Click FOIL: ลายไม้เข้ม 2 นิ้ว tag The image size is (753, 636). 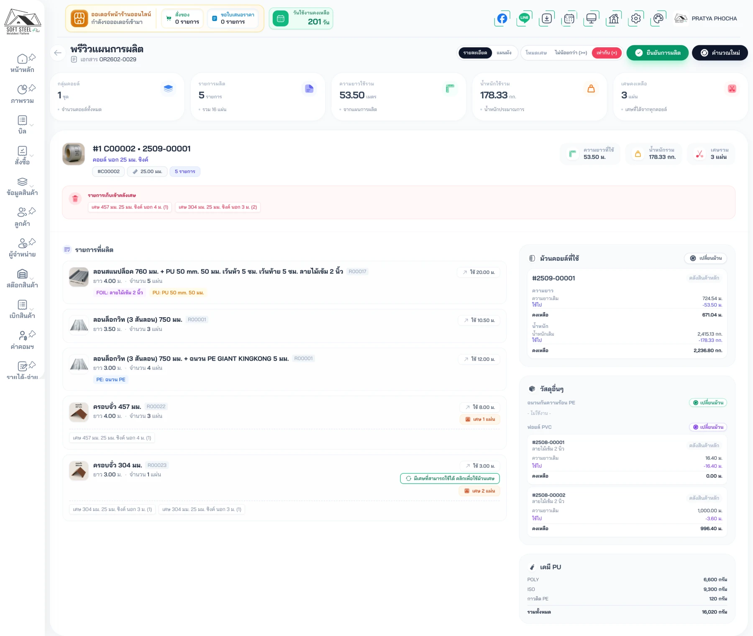[119, 292]
